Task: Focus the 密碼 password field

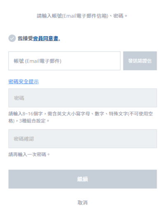Action: 82,98
